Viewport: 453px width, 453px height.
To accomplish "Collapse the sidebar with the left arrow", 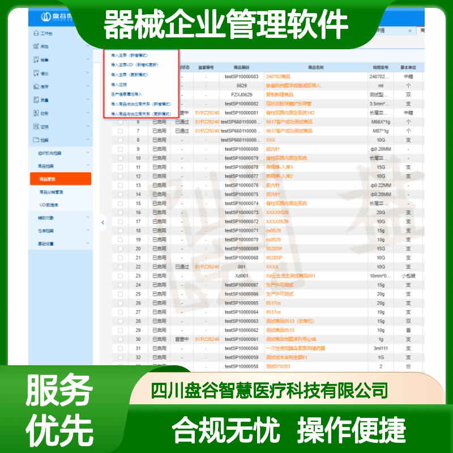I will 103,223.
